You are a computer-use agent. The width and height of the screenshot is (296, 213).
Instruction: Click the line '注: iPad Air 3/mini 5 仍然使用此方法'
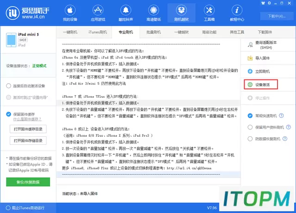click(x=94, y=83)
